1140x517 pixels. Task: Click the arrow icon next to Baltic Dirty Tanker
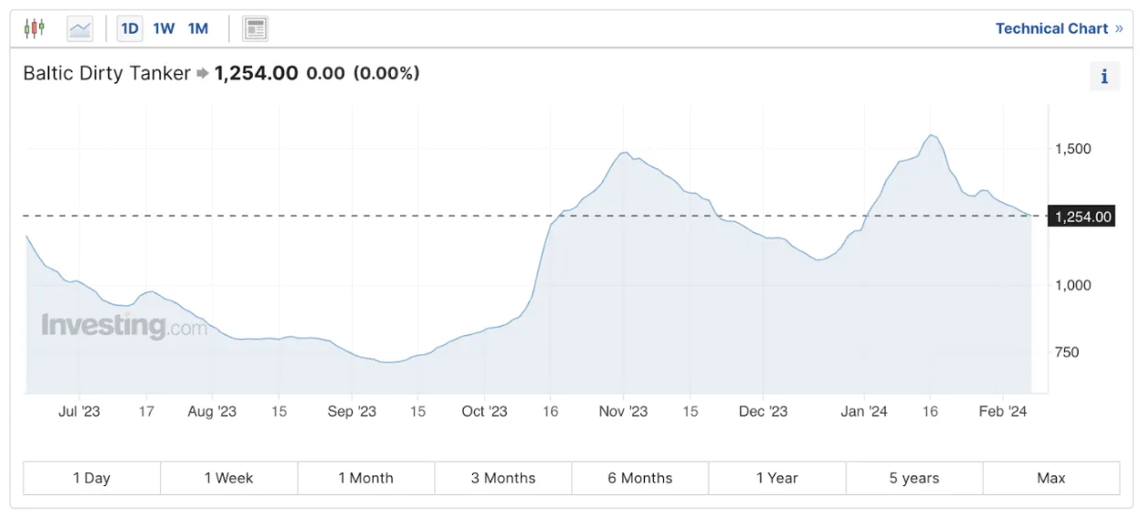tap(203, 73)
